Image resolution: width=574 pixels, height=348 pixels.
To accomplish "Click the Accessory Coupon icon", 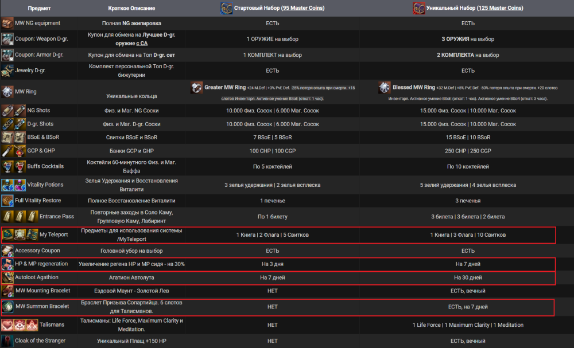I will pos(7,251).
